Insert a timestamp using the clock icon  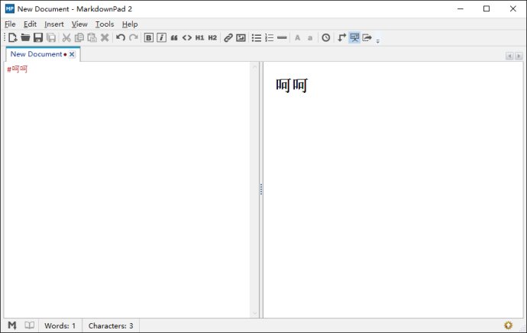coord(326,37)
